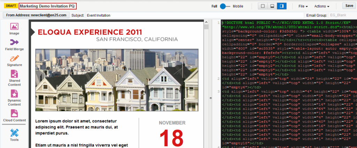The height and width of the screenshot is (148, 357).
Task: Click the Image tool icon
Action: pyautogui.click(x=14, y=27)
